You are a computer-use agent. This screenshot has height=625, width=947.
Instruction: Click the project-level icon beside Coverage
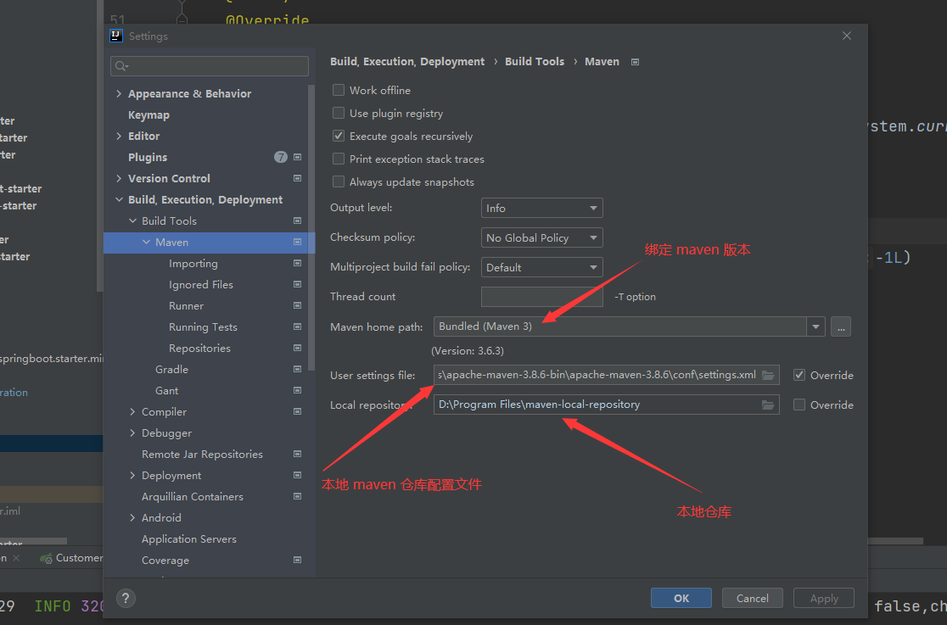coord(297,560)
